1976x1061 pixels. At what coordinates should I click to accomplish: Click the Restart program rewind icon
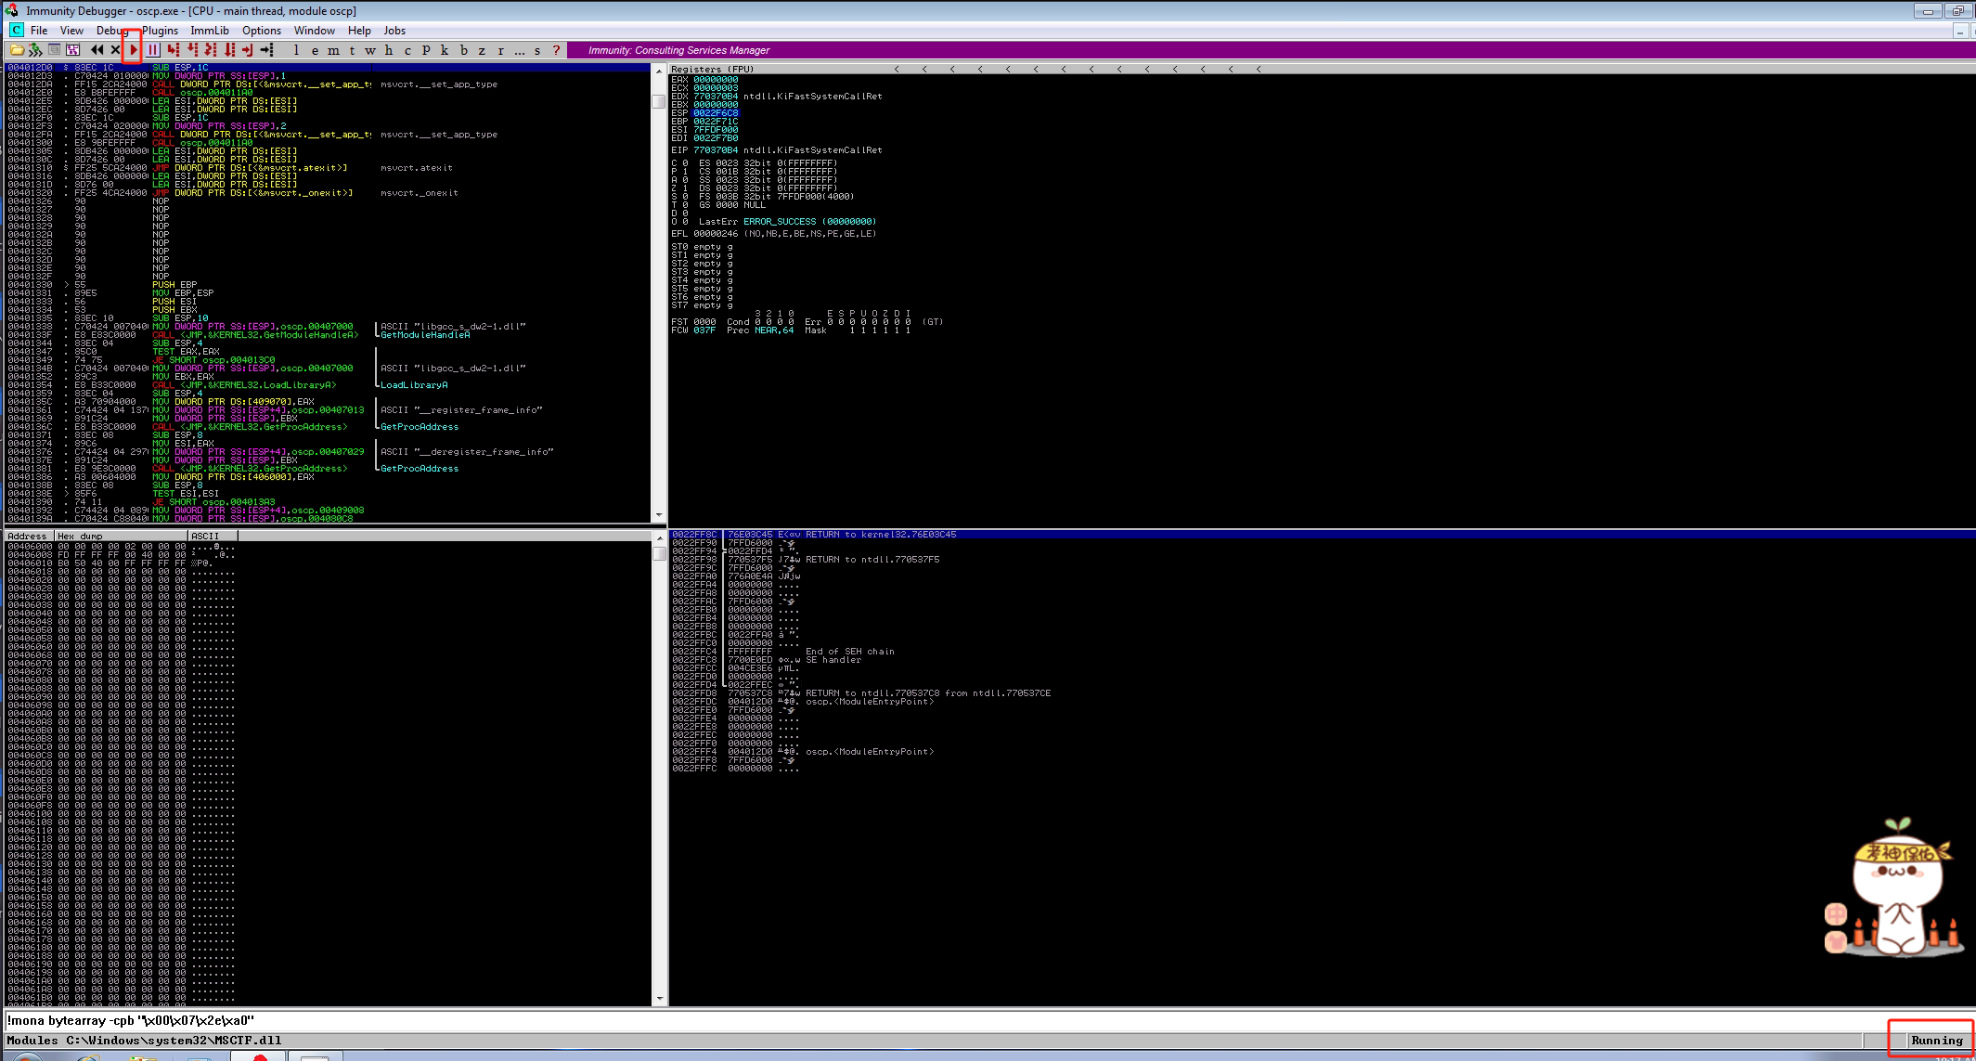(x=97, y=50)
